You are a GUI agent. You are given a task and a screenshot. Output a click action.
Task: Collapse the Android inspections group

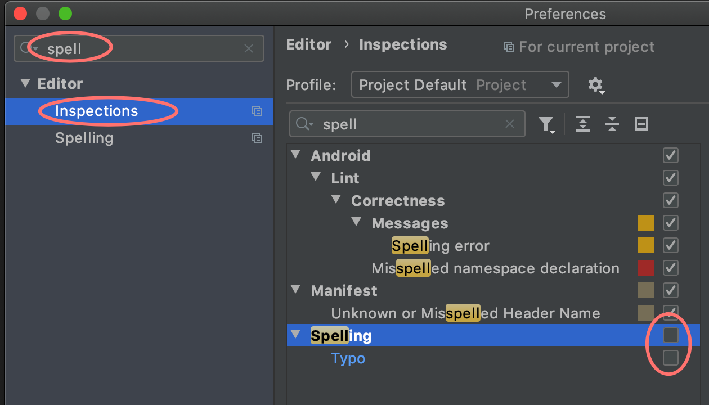[x=295, y=155]
